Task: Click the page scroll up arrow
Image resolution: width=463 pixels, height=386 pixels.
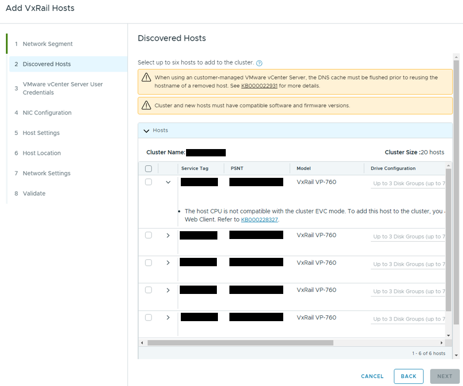Action: tap(456, 56)
